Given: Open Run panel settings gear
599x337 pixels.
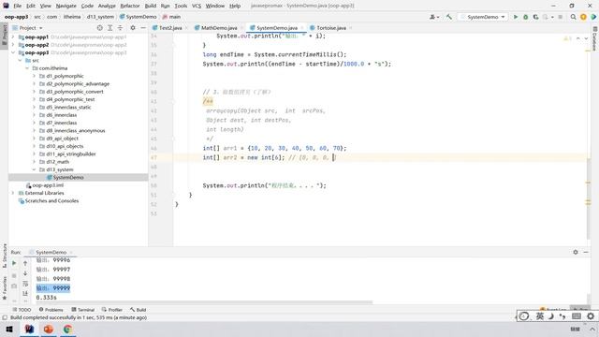Looking at the screenshot, I should point(576,252).
